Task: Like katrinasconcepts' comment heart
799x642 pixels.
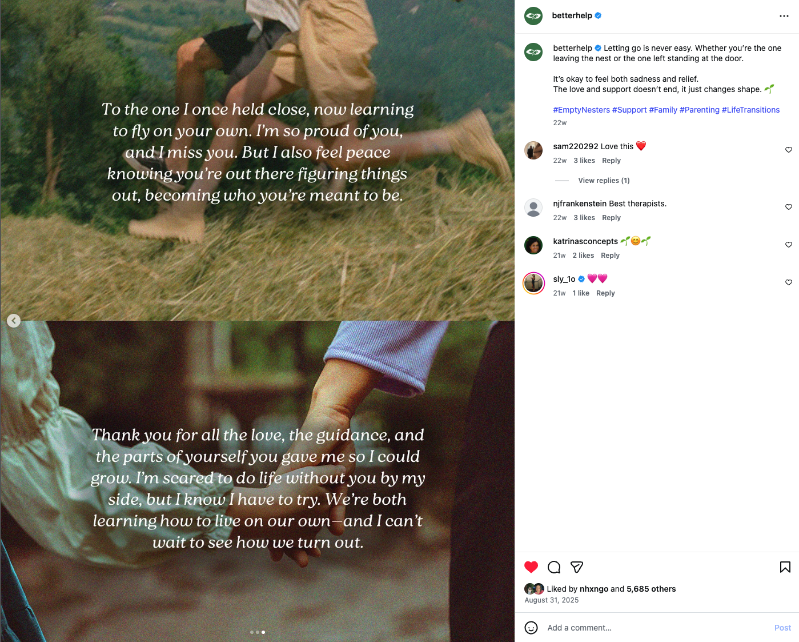Action: coord(789,245)
